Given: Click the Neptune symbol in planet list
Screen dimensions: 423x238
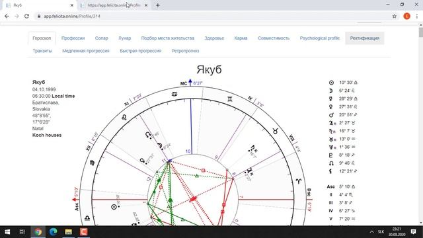Looking at the screenshot, I should click(332, 147).
